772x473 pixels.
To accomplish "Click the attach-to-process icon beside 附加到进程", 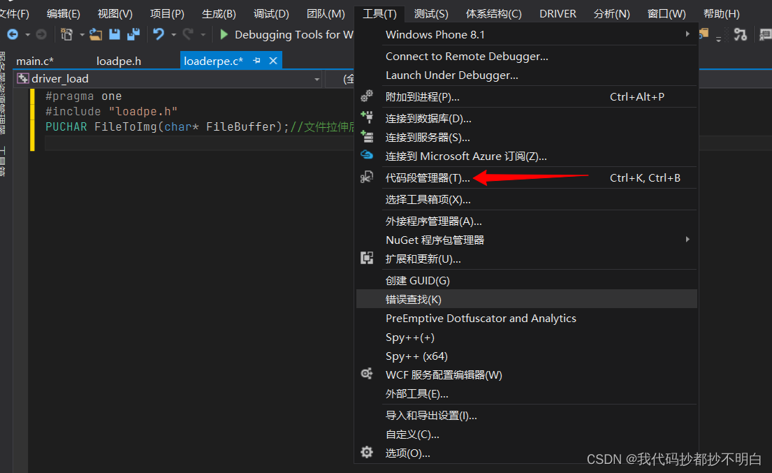I will click(x=367, y=96).
